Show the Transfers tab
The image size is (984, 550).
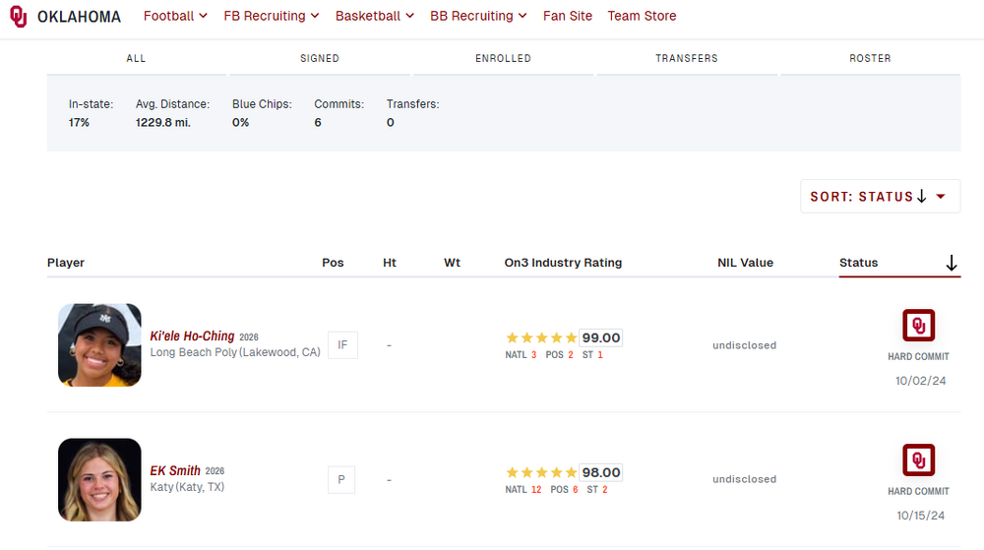click(x=687, y=59)
